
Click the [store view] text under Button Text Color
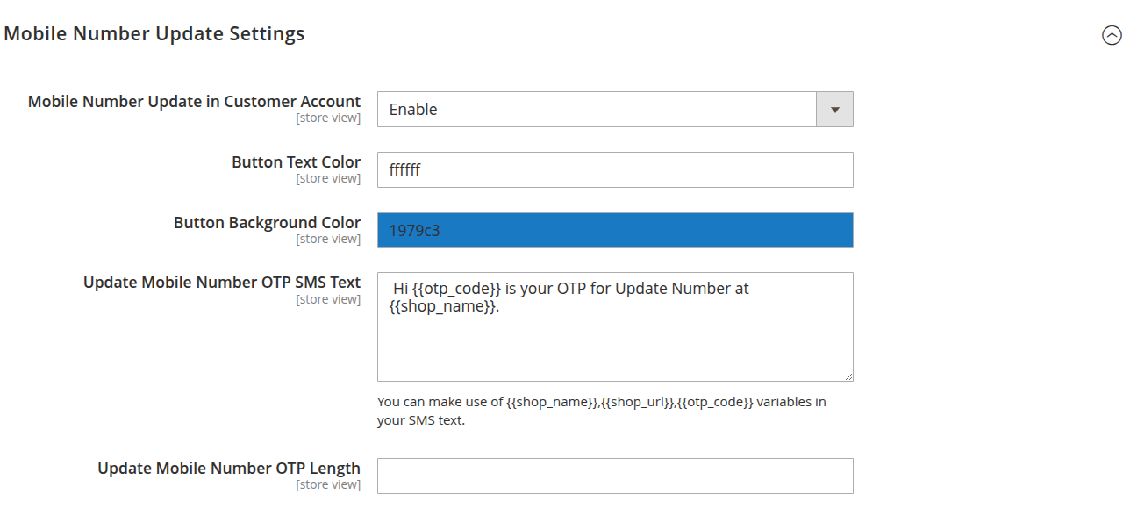(328, 179)
